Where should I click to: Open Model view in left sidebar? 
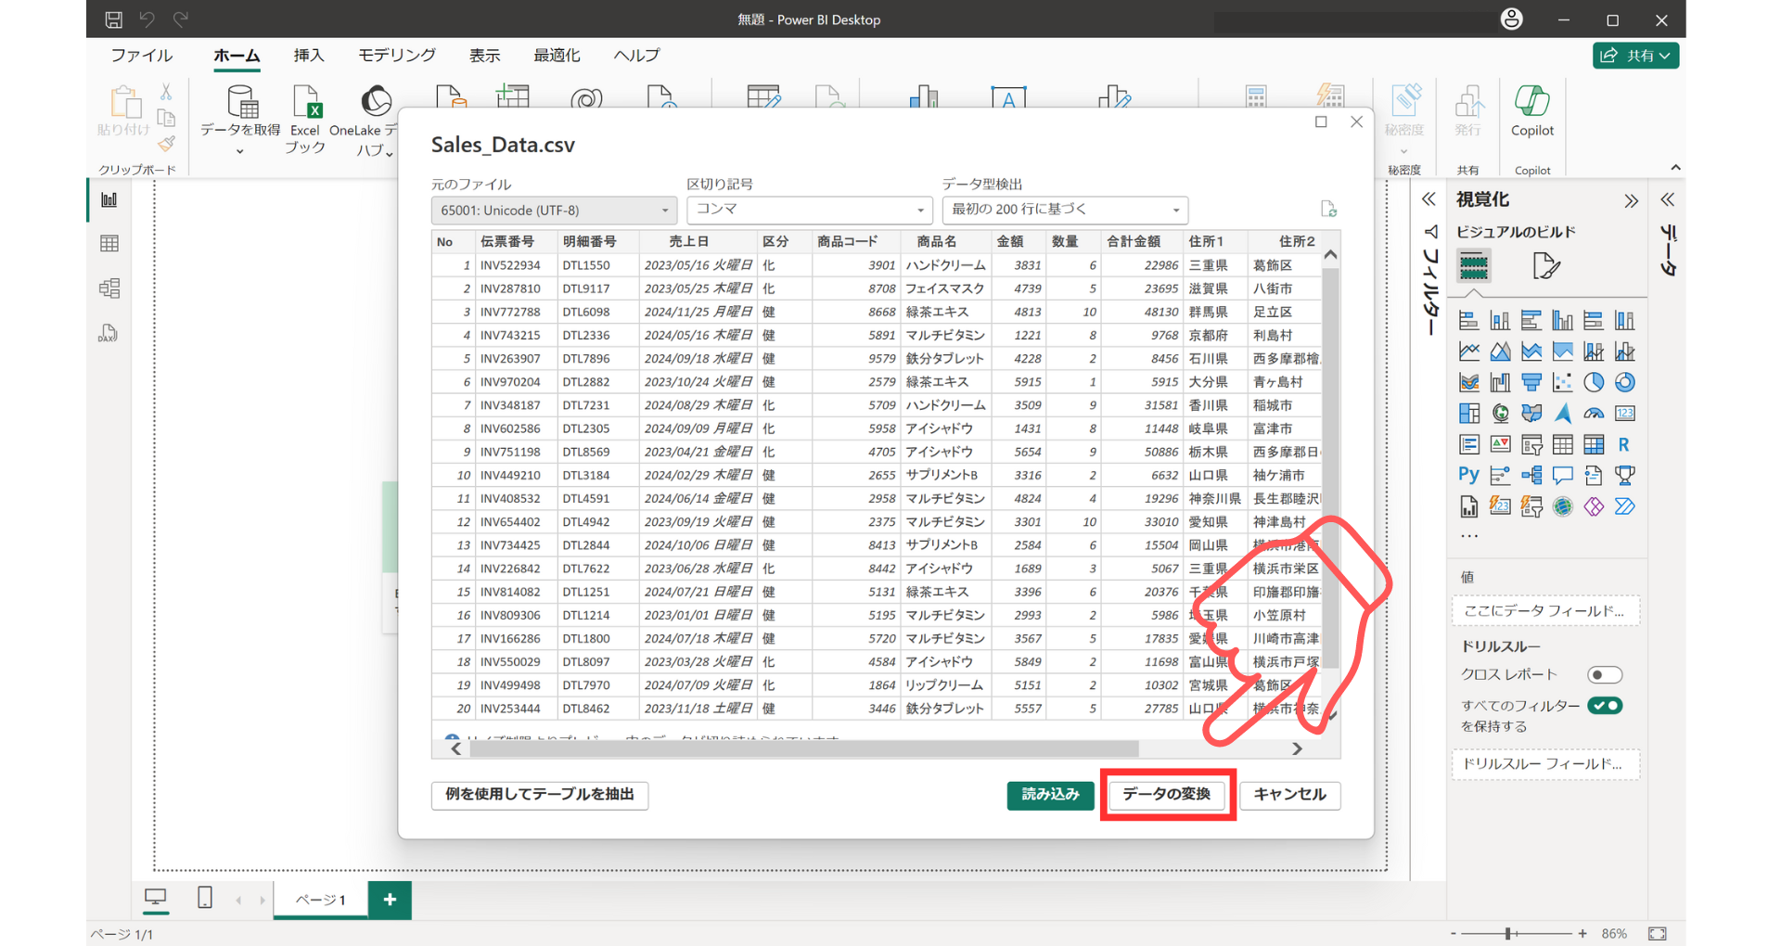[x=109, y=288]
